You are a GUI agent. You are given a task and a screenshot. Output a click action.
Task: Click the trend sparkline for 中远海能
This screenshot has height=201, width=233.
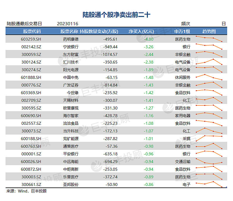click(209, 161)
